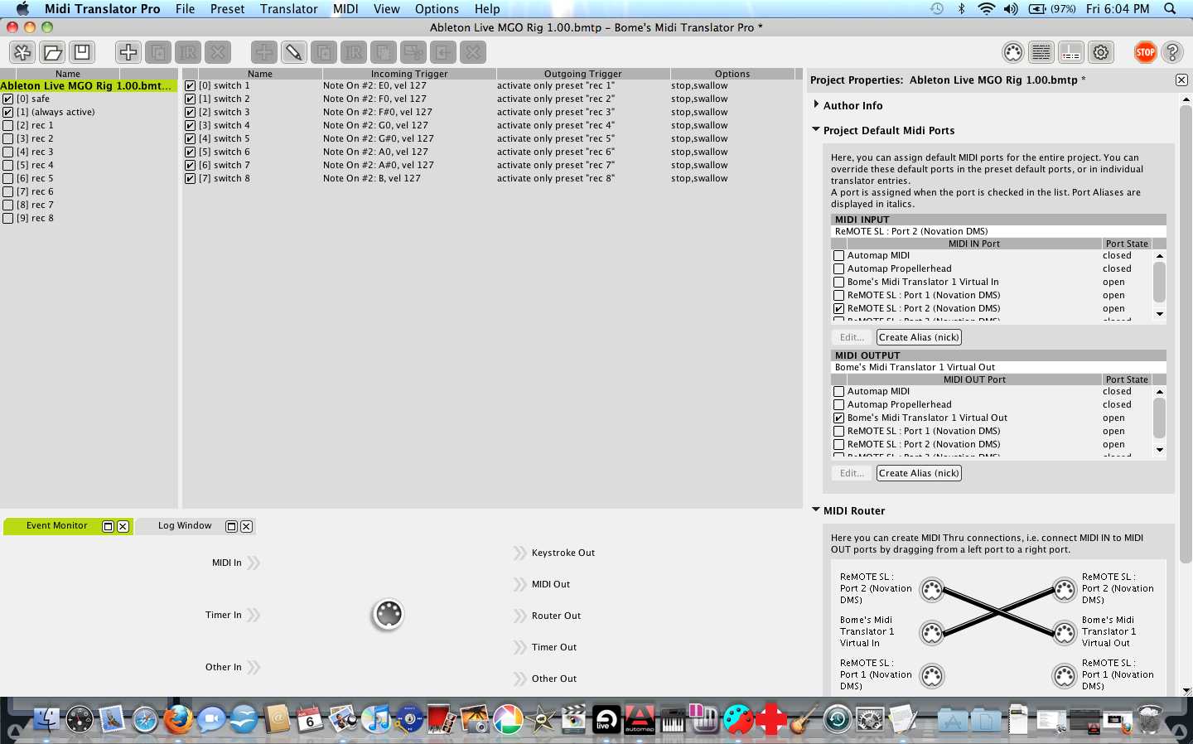Click the New Project toolbar icon
Viewport: 1193px width, 744px height.
tap(22, 52)
